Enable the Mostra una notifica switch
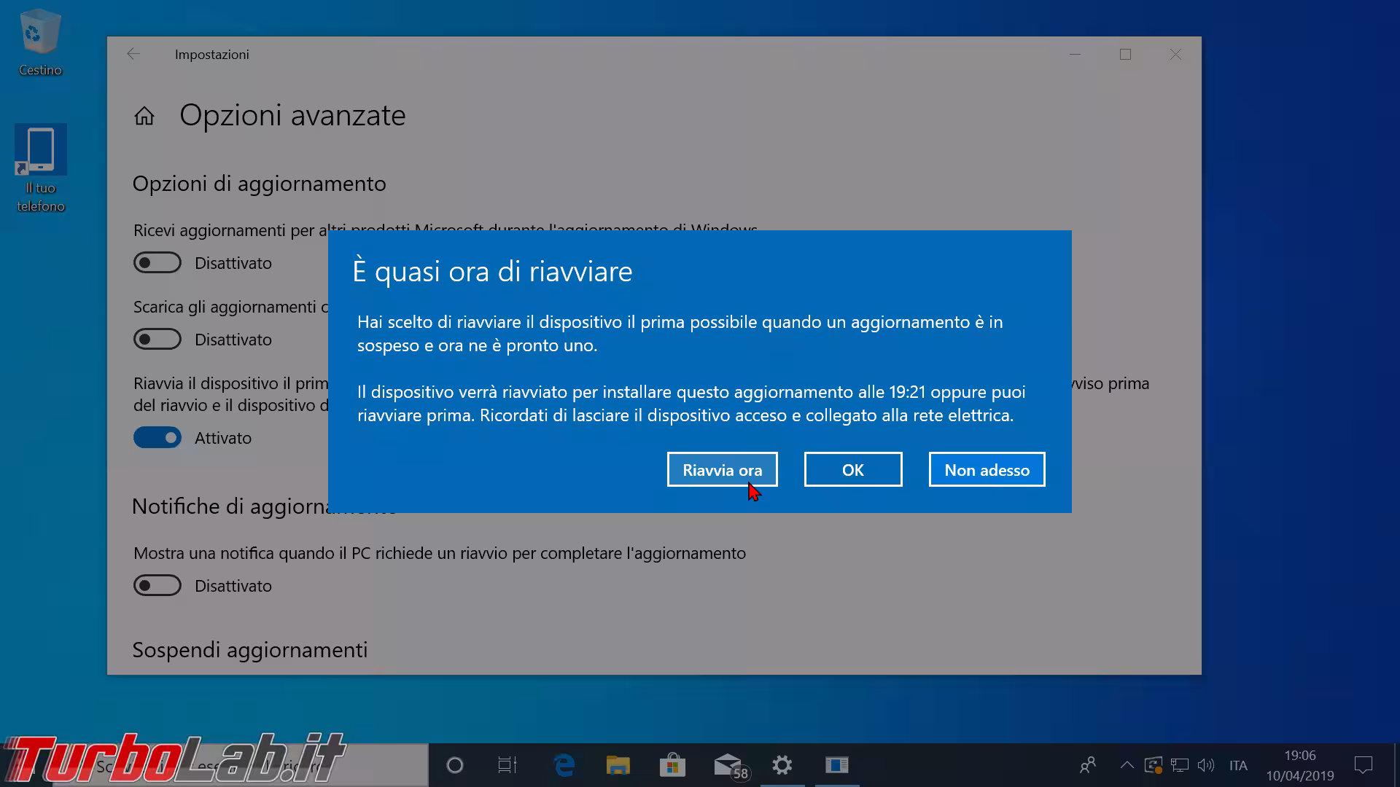The width and height of the screenshot is (1400, 787). [x=157, y=586]
